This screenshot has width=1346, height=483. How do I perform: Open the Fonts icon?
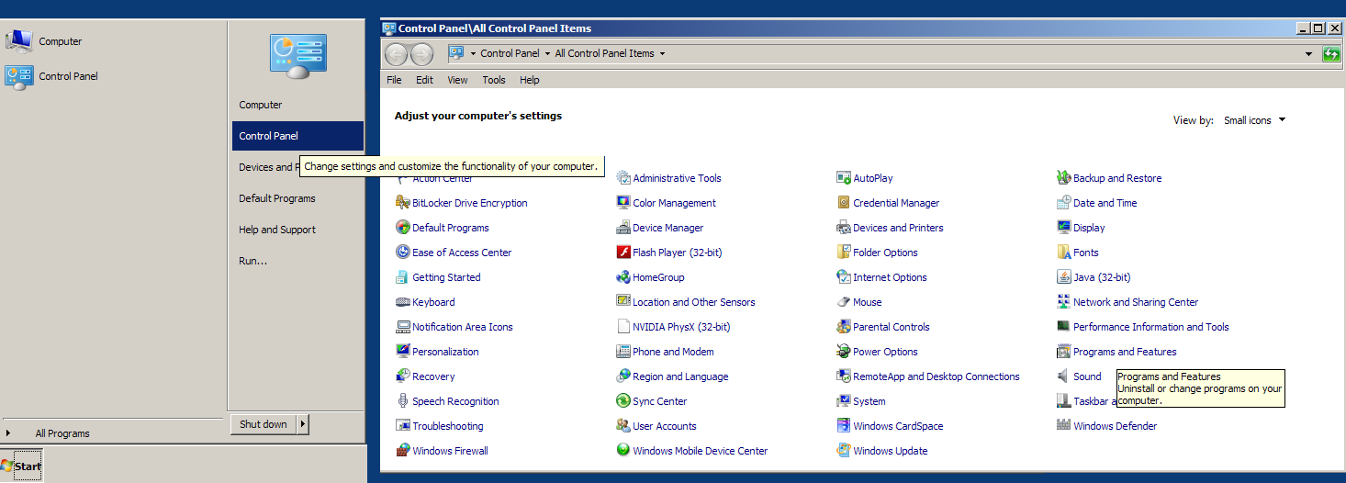(x=1064, y=253)
